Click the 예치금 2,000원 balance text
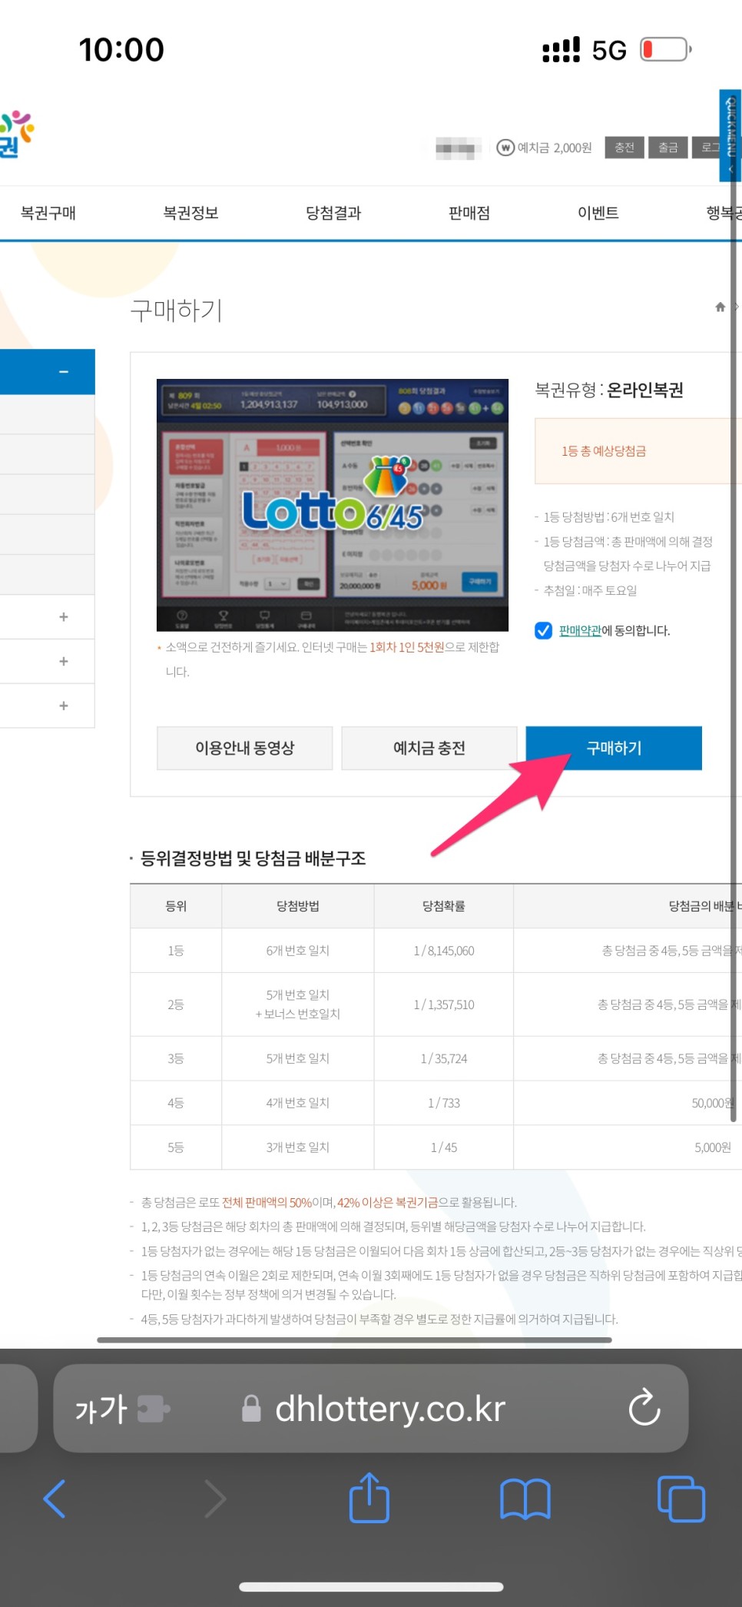The width and height of the screenshot is (742, 1607). (555, 148)
